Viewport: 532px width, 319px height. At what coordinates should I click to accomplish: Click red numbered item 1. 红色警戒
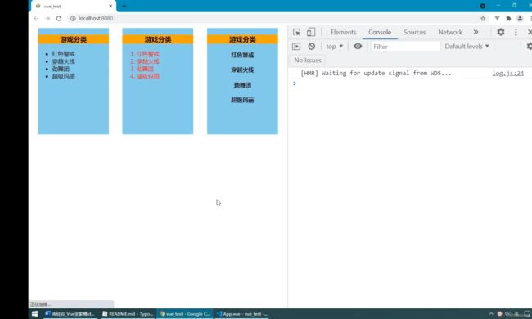click(145, 54)
